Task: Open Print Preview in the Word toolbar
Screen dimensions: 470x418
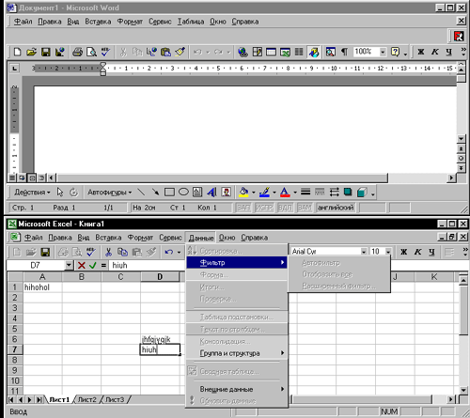Action: [91, 52]
